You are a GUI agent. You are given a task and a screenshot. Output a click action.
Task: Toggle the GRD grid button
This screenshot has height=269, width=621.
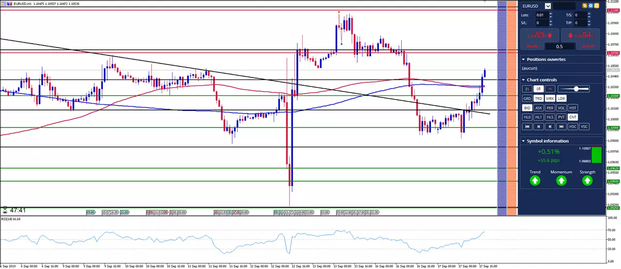[527, 98]
